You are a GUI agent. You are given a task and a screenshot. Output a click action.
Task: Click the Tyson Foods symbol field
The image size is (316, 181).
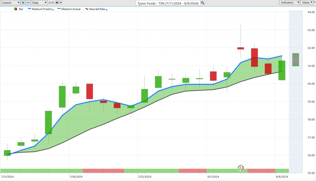pos(168,3)
